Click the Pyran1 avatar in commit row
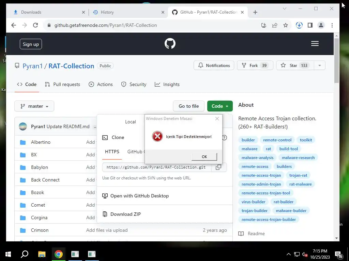 (23, 126)
